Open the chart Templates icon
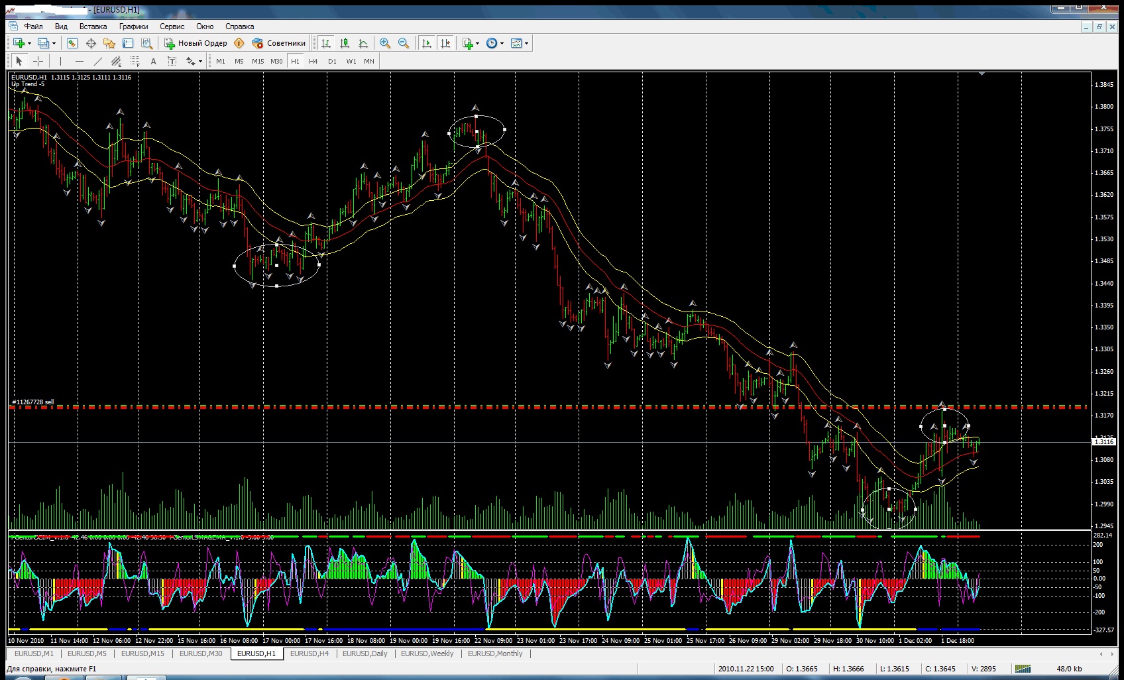This screenshot has height=680, width=1124. (517, 43)
